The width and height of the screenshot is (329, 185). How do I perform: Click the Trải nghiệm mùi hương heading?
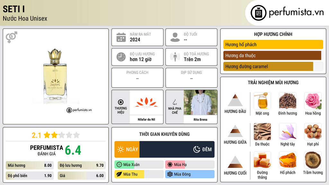click(x=273, y=83)
